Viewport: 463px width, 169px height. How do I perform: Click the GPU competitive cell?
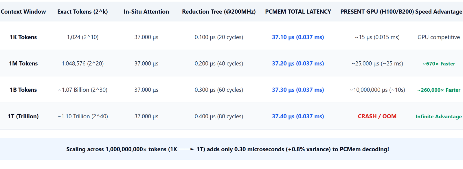tap(439, 37)
